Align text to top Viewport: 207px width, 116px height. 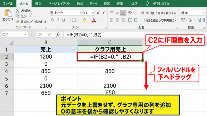[x=112, y=12]
